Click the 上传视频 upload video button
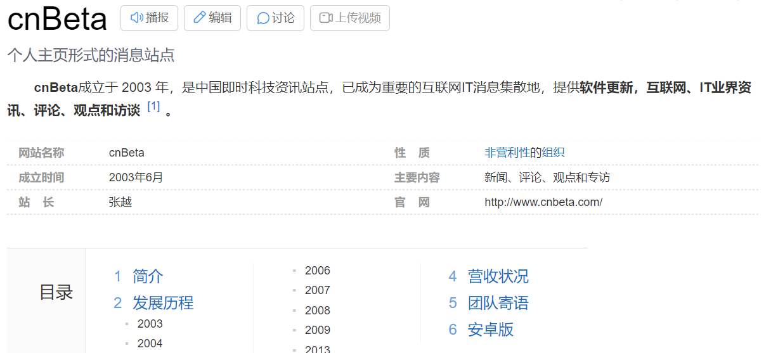 [x=349, y=18]
